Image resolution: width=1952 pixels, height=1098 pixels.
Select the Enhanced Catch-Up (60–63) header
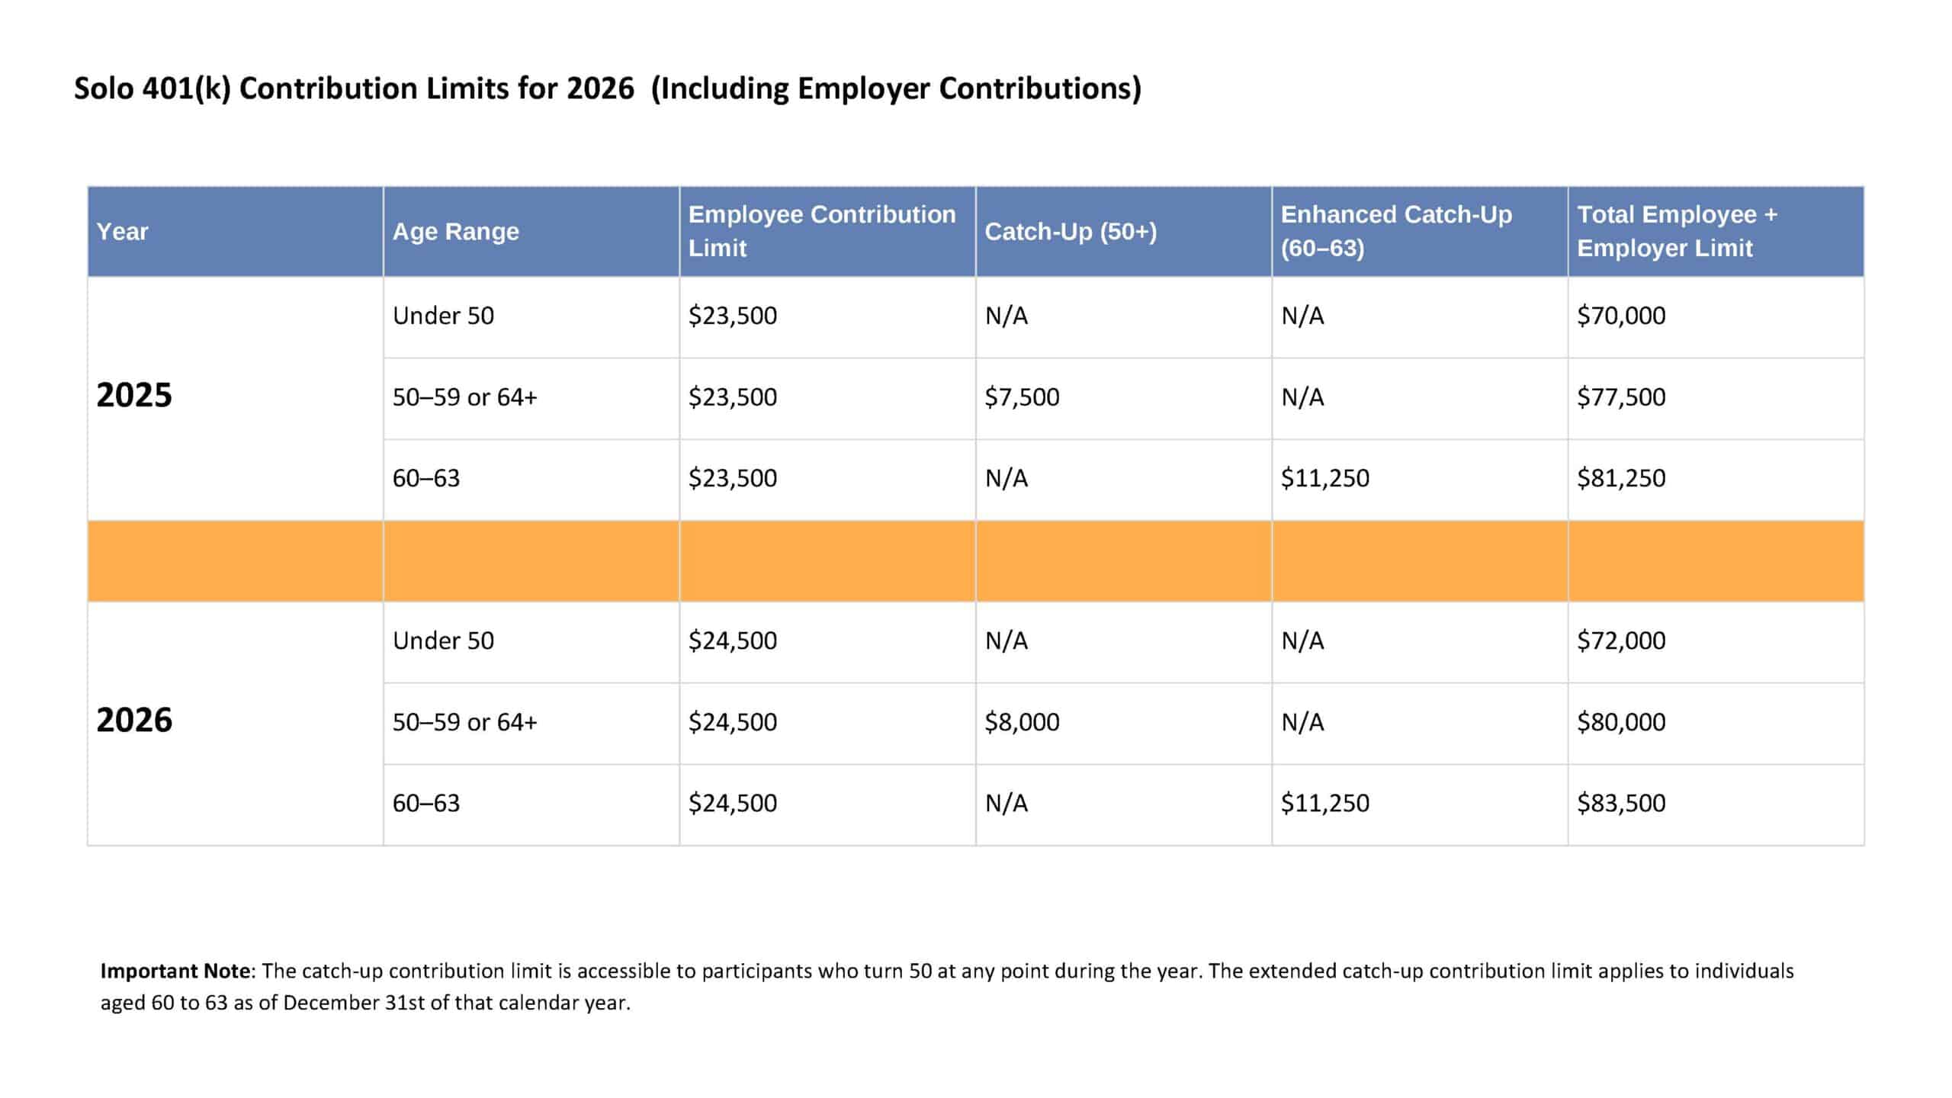[x=1395, y=231]
